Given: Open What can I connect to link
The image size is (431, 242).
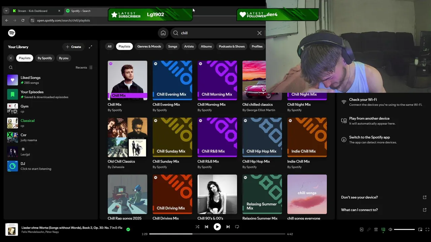Looking at the screenshot, I should click(x=384, y=210).
